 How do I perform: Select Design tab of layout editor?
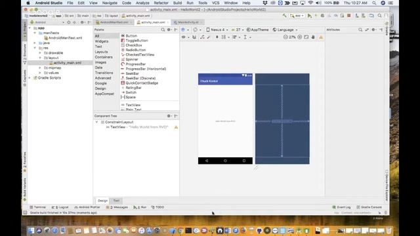pos(102,201)
